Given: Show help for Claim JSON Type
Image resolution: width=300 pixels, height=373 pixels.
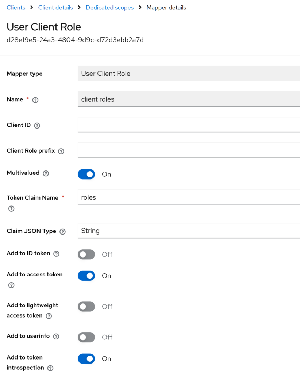Looking at the screenshot, I should click(62, 232).
